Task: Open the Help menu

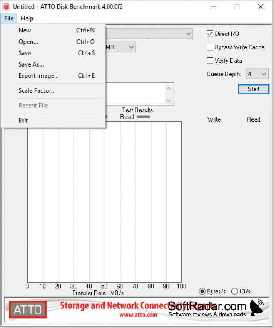Action: tap(27, 18)
